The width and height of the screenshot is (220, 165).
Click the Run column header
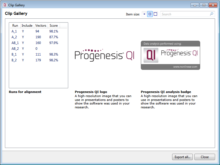coord(15,26)
